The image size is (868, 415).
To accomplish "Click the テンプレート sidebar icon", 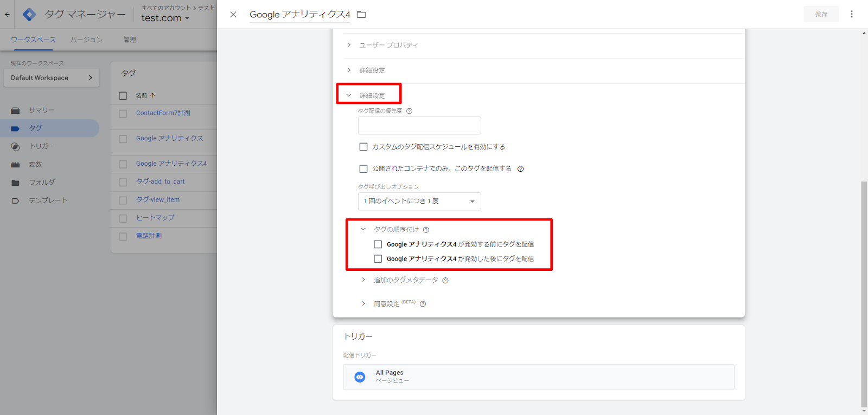I will (15, 201).
